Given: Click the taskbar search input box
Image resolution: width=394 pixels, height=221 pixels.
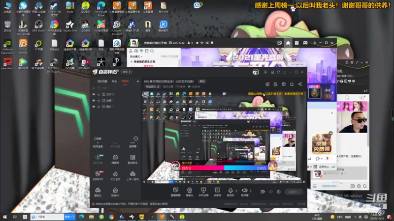Looking at the screenshot, I should [47, 217].
